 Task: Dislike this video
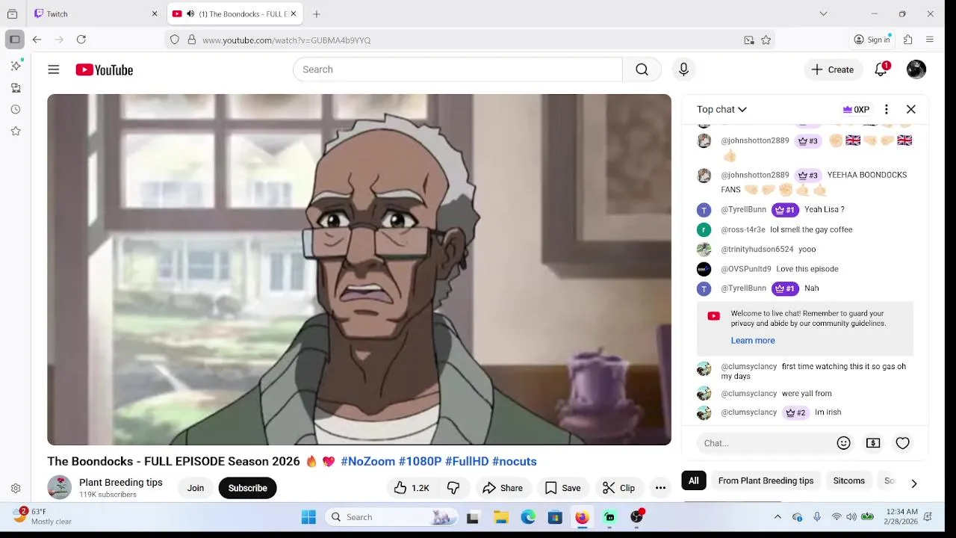pyautogui.click(x=453, y=488)
